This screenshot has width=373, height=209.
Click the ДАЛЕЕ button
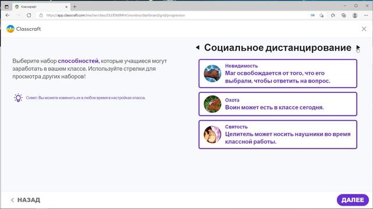point(353,200)
